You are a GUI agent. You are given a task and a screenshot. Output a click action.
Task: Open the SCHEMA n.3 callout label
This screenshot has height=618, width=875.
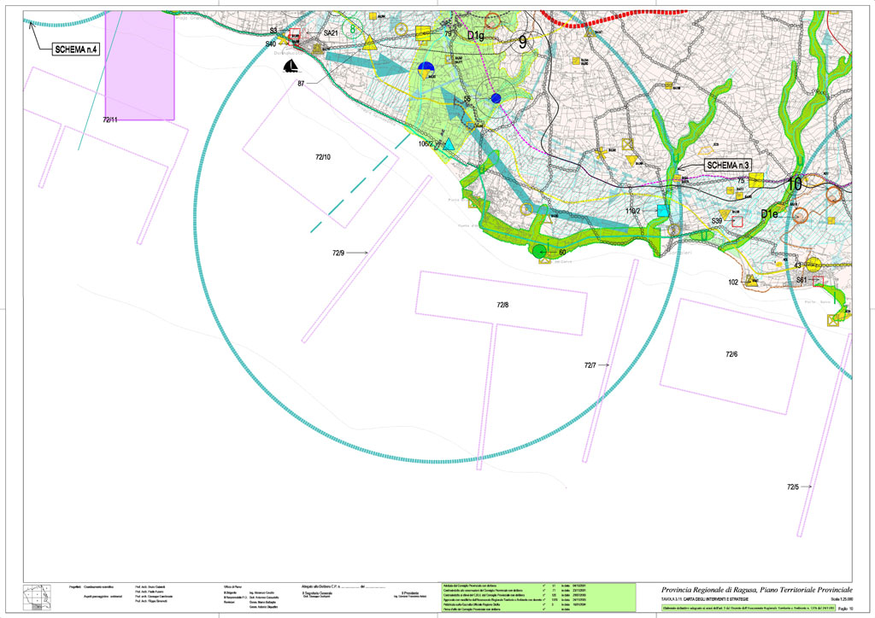[x=727, y=164]
